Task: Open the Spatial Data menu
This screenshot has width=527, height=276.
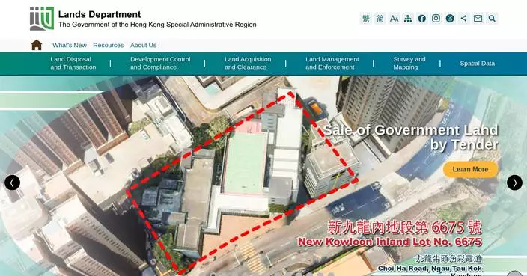Action: tap(478, 64)
